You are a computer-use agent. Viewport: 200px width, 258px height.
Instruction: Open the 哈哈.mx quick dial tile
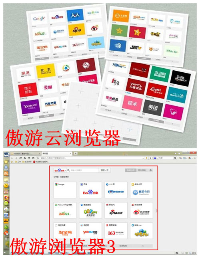(142, 231)
